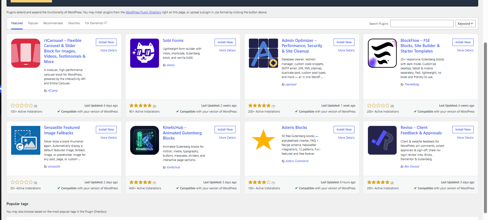
Task: Install Senzastile Featured Image Fallbacks
Action: point(106,129)
